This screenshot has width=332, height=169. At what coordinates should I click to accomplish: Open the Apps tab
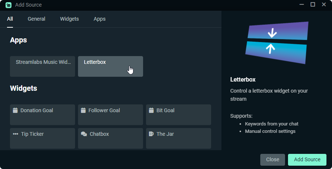[99, 19]
